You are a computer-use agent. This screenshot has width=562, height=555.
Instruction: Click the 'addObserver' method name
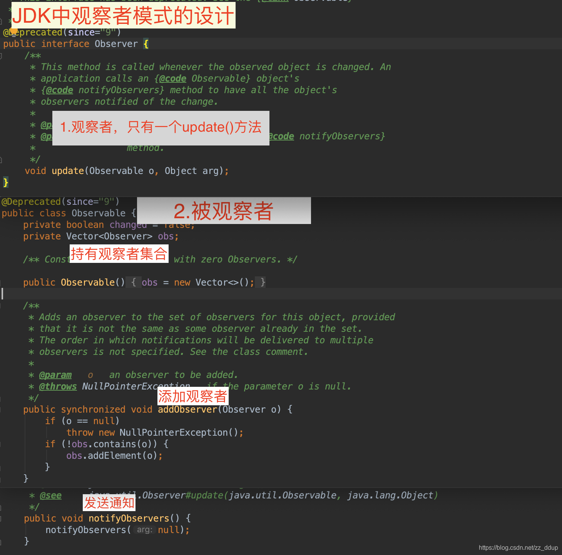[x=187, y=410]
